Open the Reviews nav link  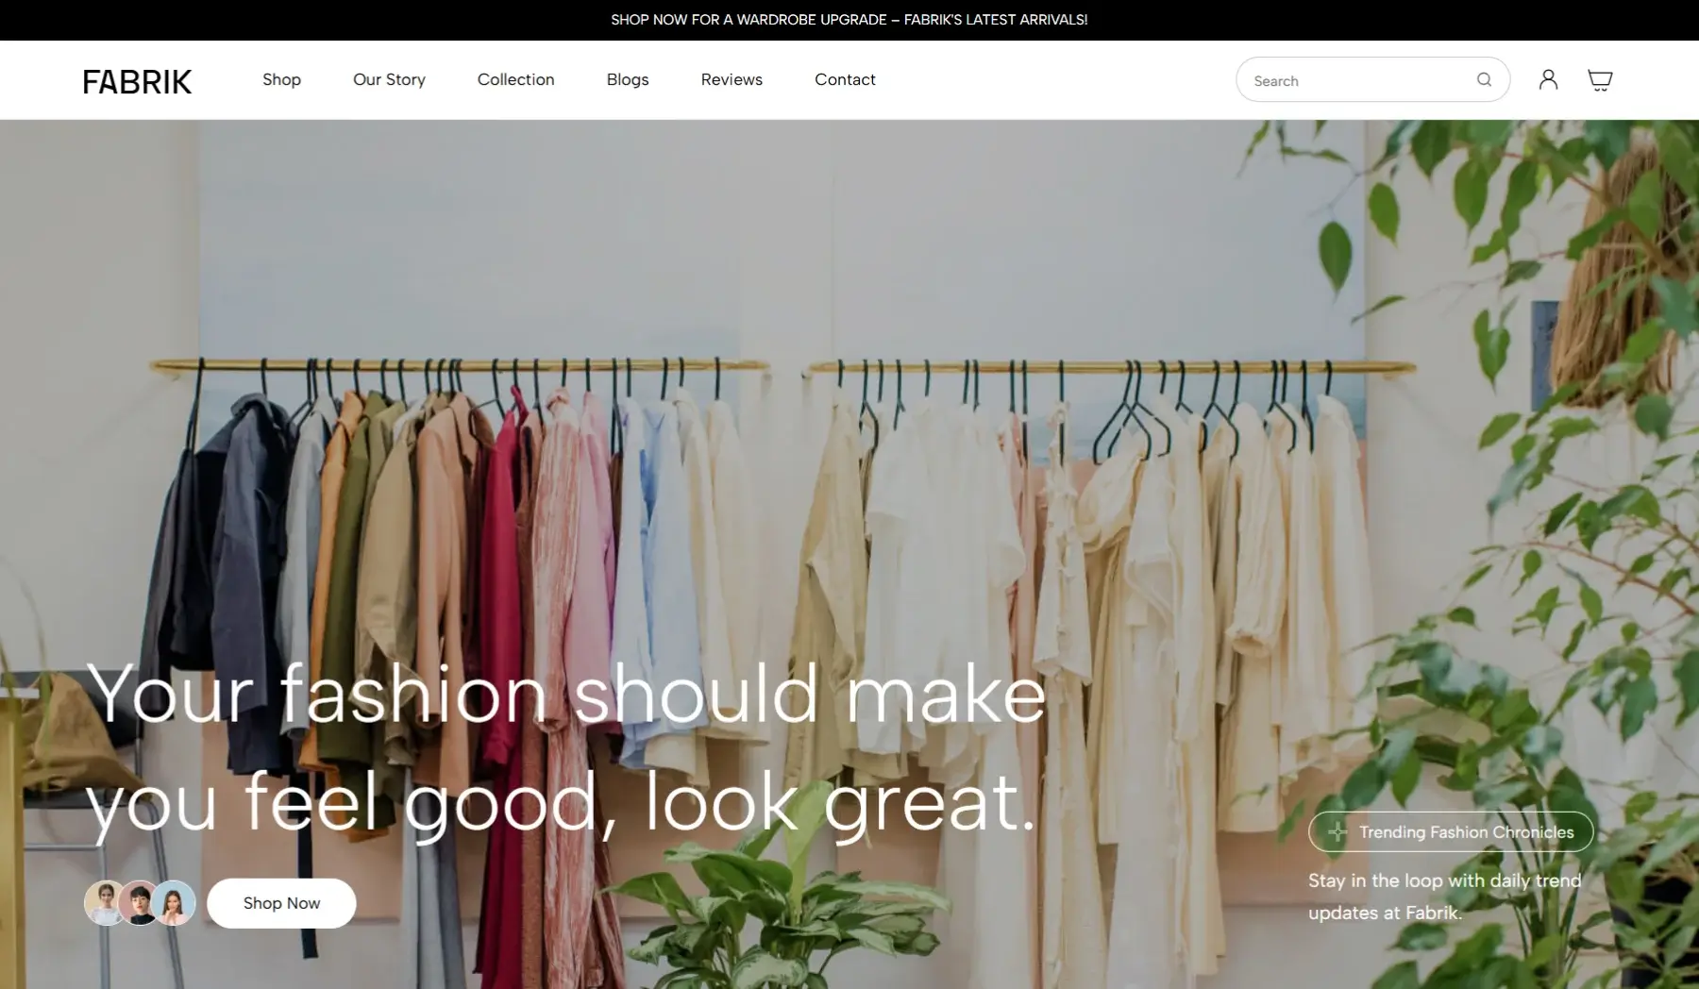click(732, 79)
